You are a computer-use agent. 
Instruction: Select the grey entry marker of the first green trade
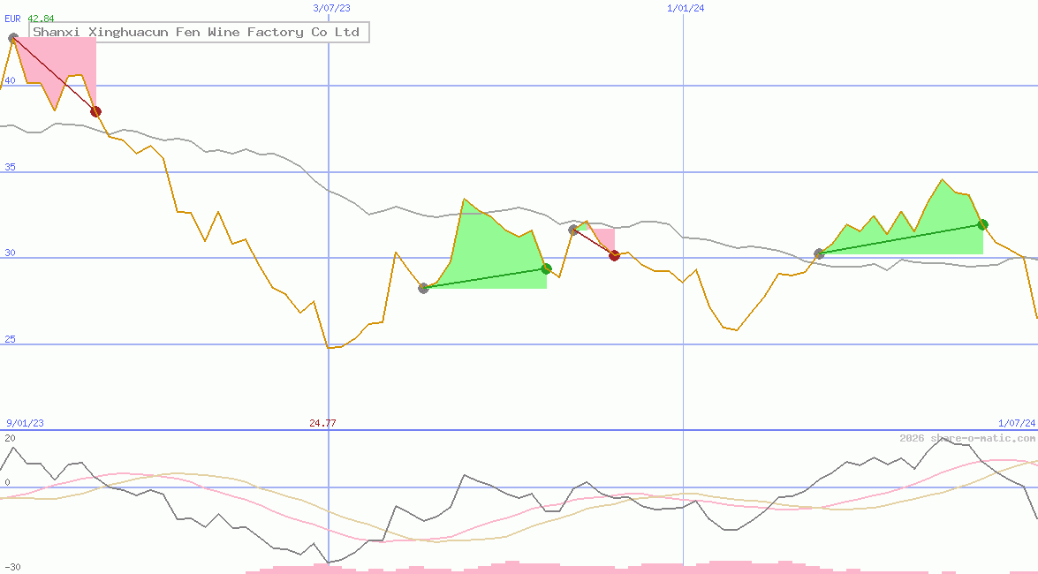click(423, 288)
